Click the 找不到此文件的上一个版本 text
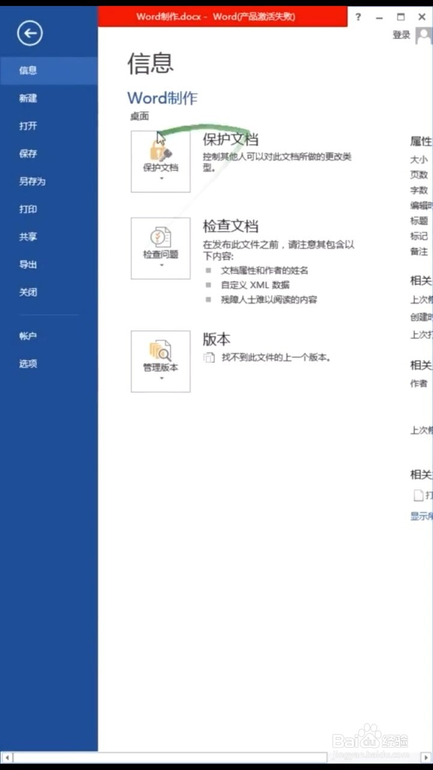 [x=276, y=357]
